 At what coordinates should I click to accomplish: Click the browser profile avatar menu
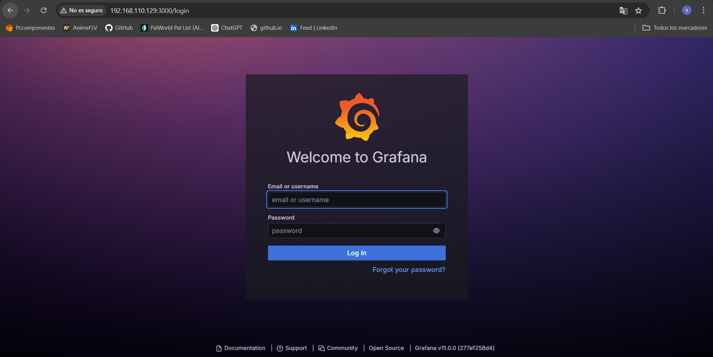[x=687, y=10]
